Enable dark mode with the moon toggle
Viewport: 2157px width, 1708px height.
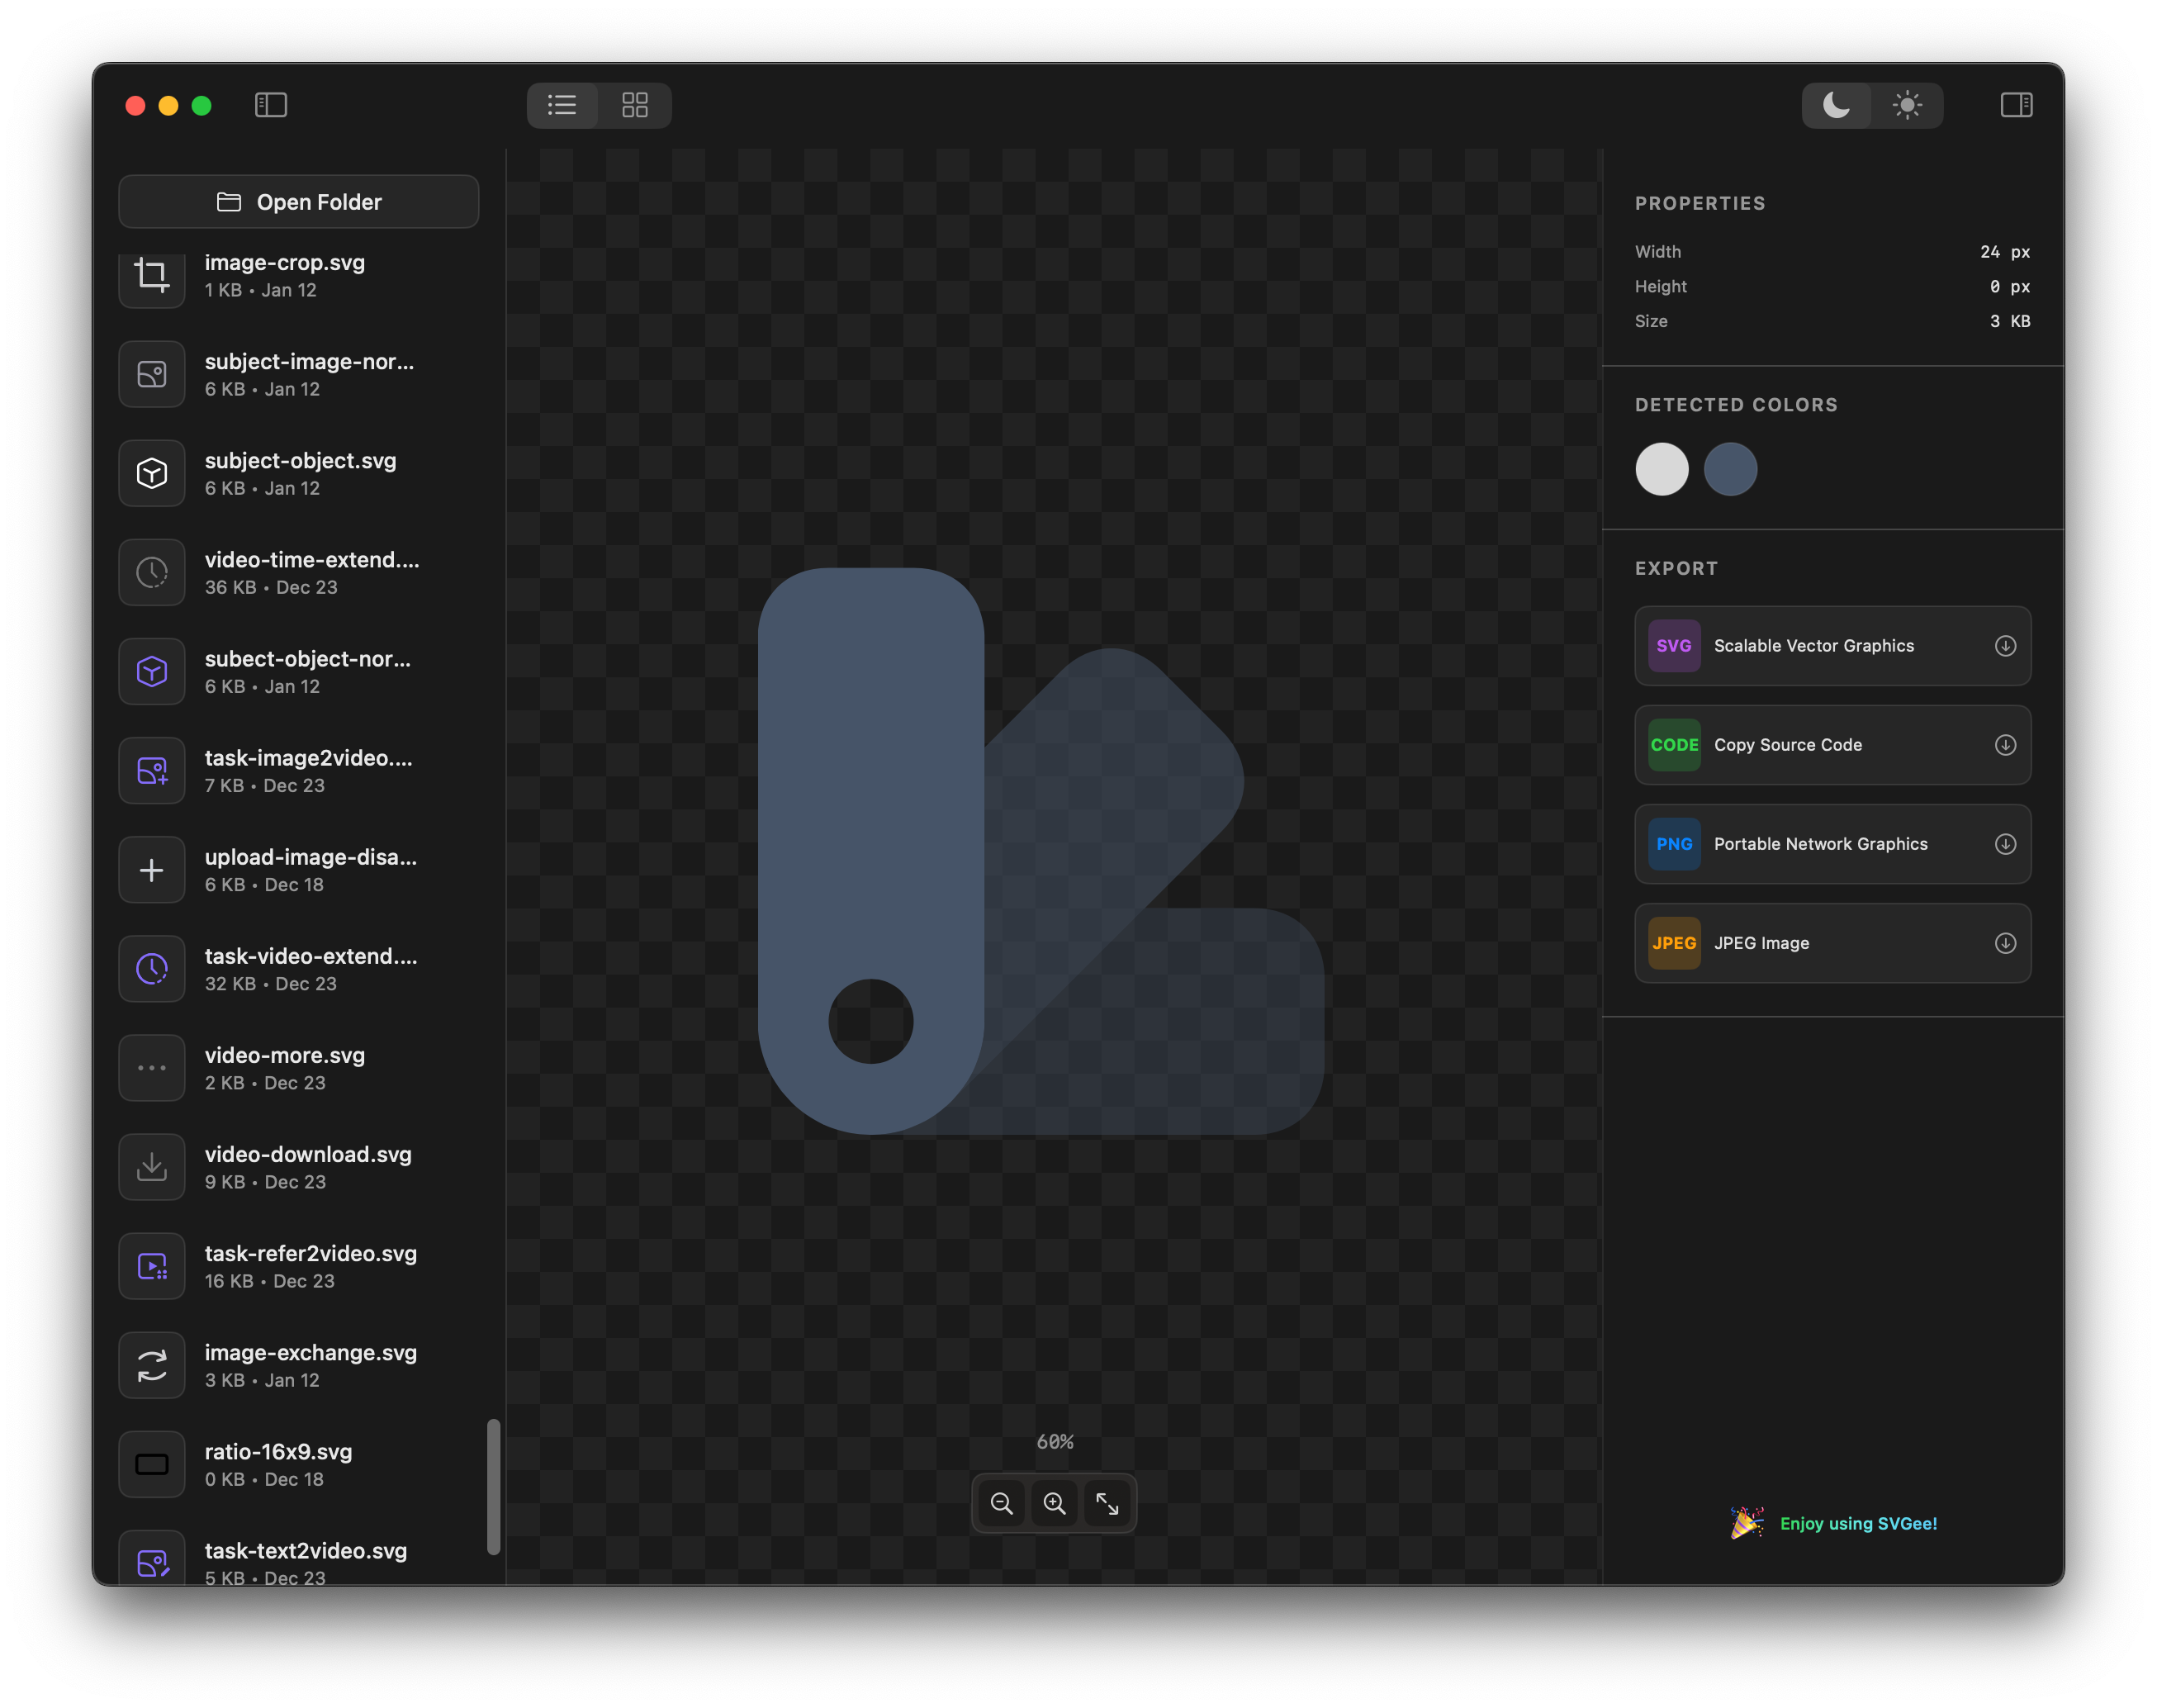click(1838, 105)
